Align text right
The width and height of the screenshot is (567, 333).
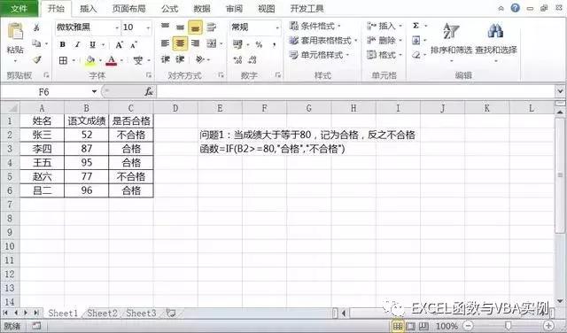195,43
